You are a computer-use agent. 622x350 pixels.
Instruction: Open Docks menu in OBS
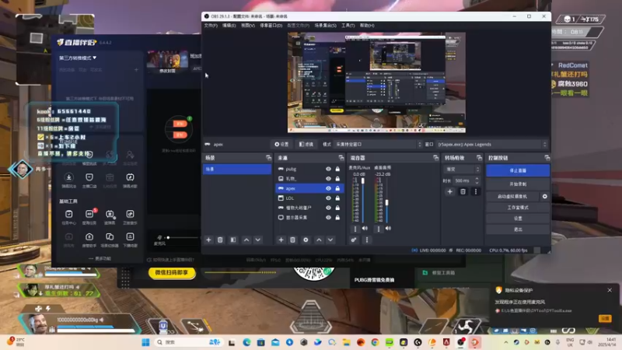point(271,26)
